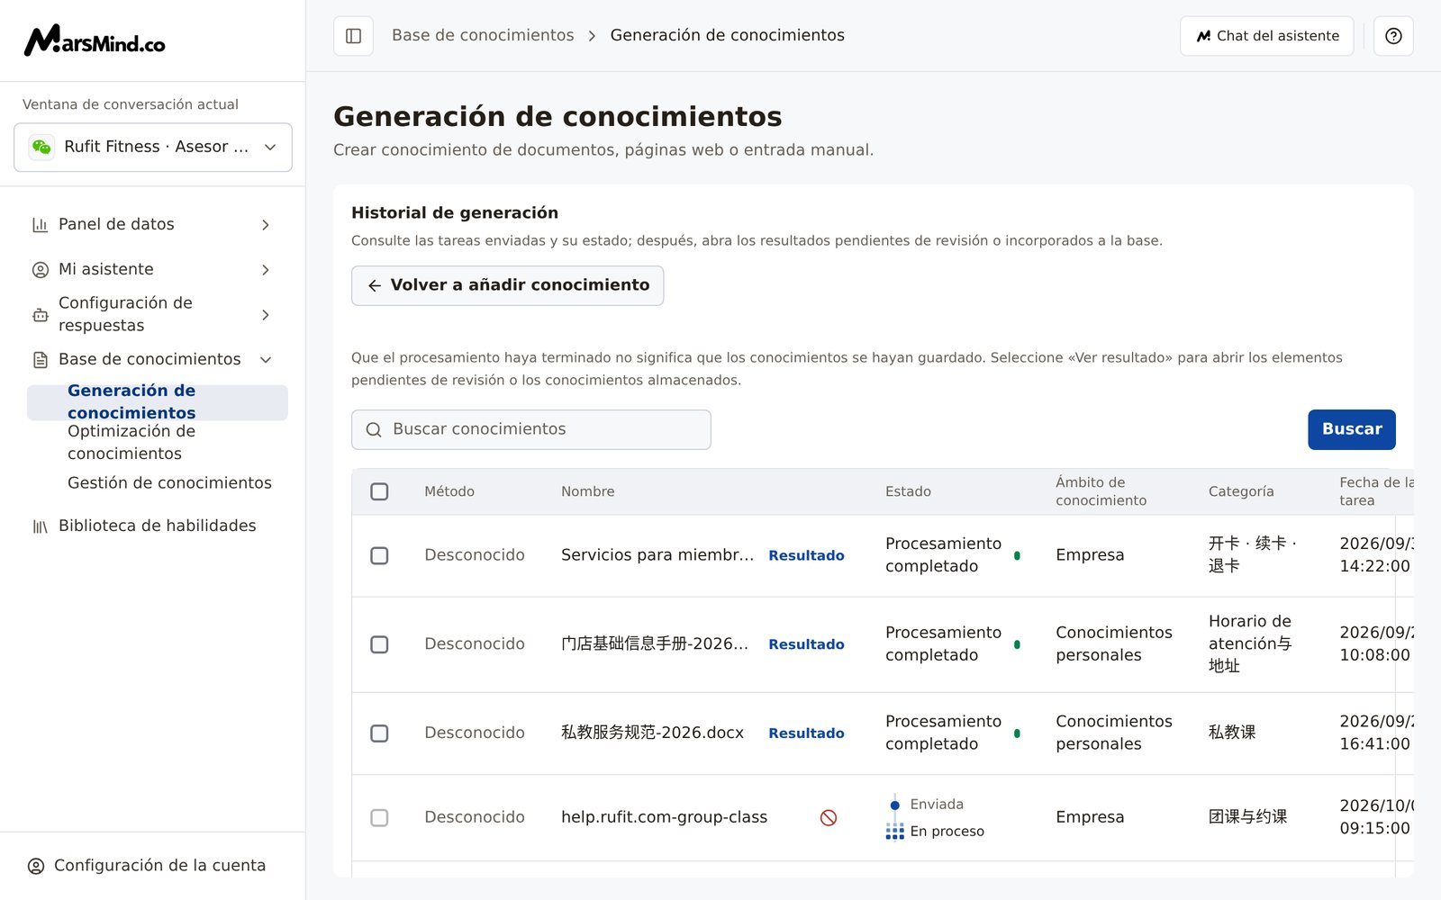
Task: Click the Estado column header
Action: (908, 491)
